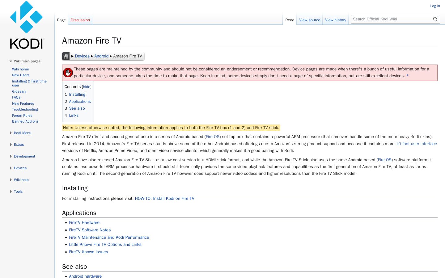Open the Glossary link
Screen dimensions: 445x278
pyautogui.click(x=19, y=91)
